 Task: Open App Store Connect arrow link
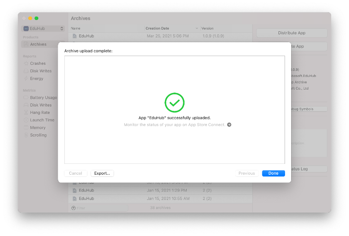click(x=229, y=125)
